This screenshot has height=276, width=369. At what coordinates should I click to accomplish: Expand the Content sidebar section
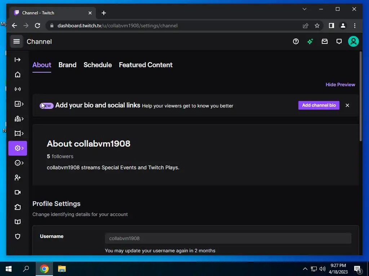click(x=19, y=134)
